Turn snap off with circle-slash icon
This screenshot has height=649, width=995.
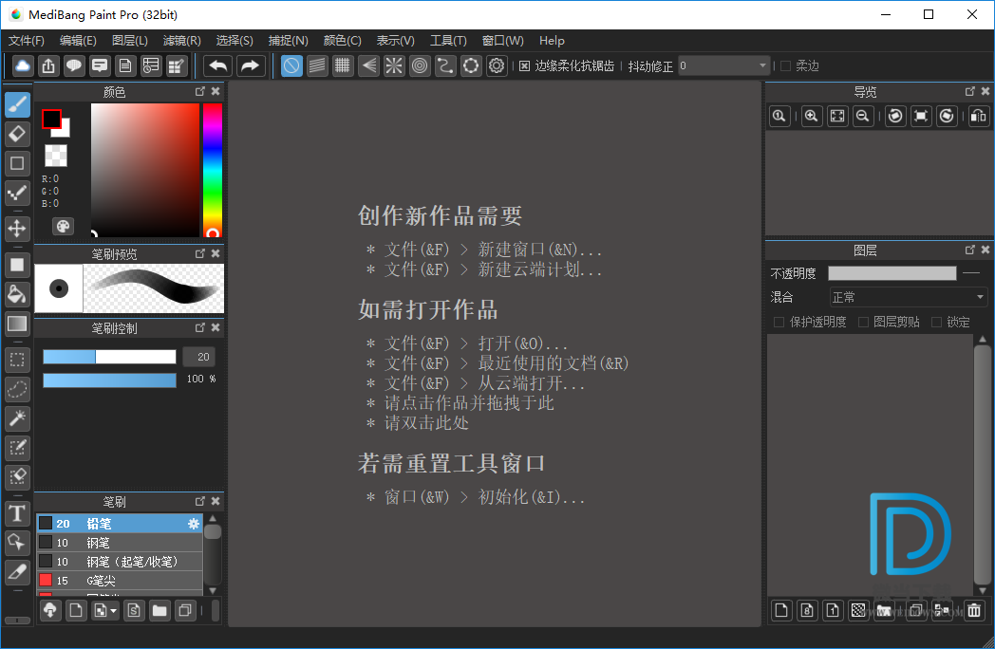pyautogui.click(x=291, y=65)
